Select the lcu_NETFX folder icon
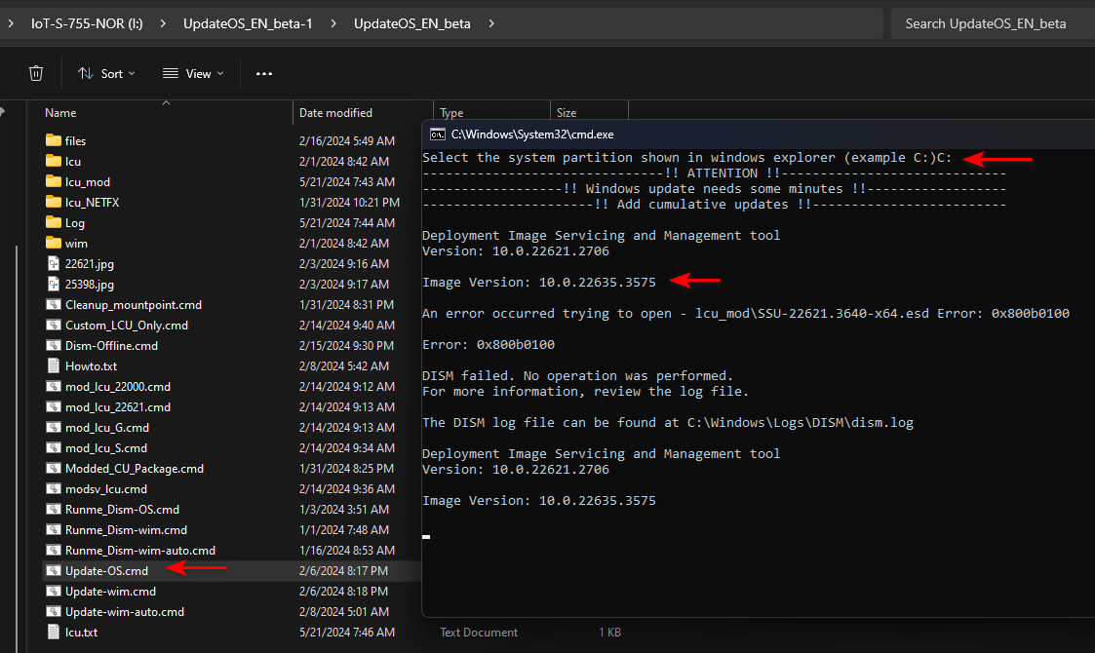Image resolution: width=1095 pixels, height=653 pixels. pos(53,202)
